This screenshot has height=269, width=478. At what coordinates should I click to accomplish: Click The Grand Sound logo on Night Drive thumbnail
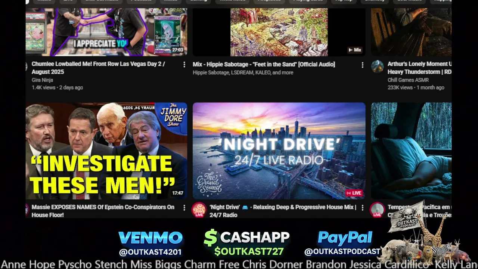tap(209, 183)
